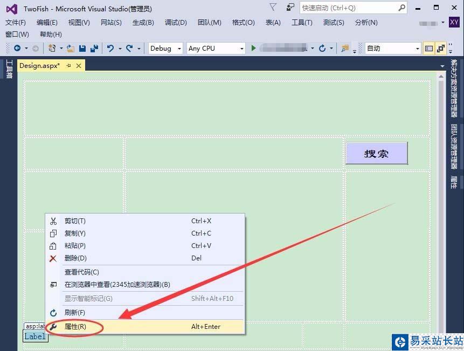The image size is (464, 351).
Task: Pin the Design.aspx tab
Action: tap(68, 66)
